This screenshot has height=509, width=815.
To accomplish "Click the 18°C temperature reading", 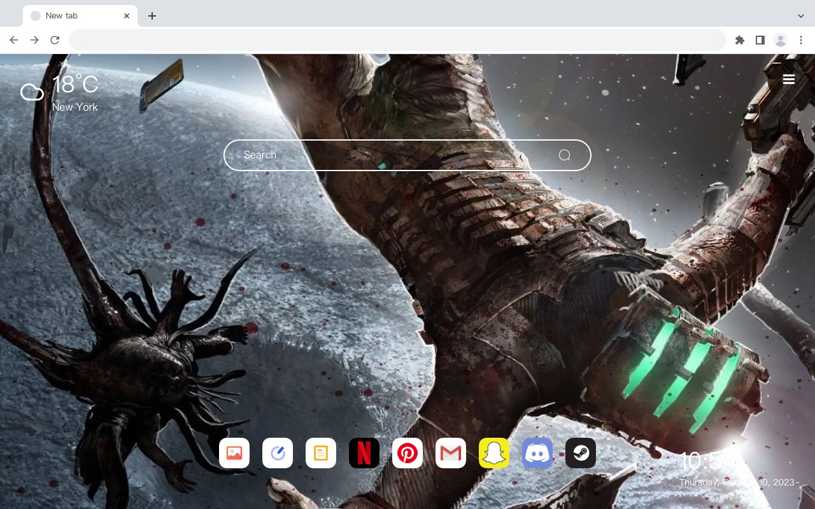I will pos(75,85).
